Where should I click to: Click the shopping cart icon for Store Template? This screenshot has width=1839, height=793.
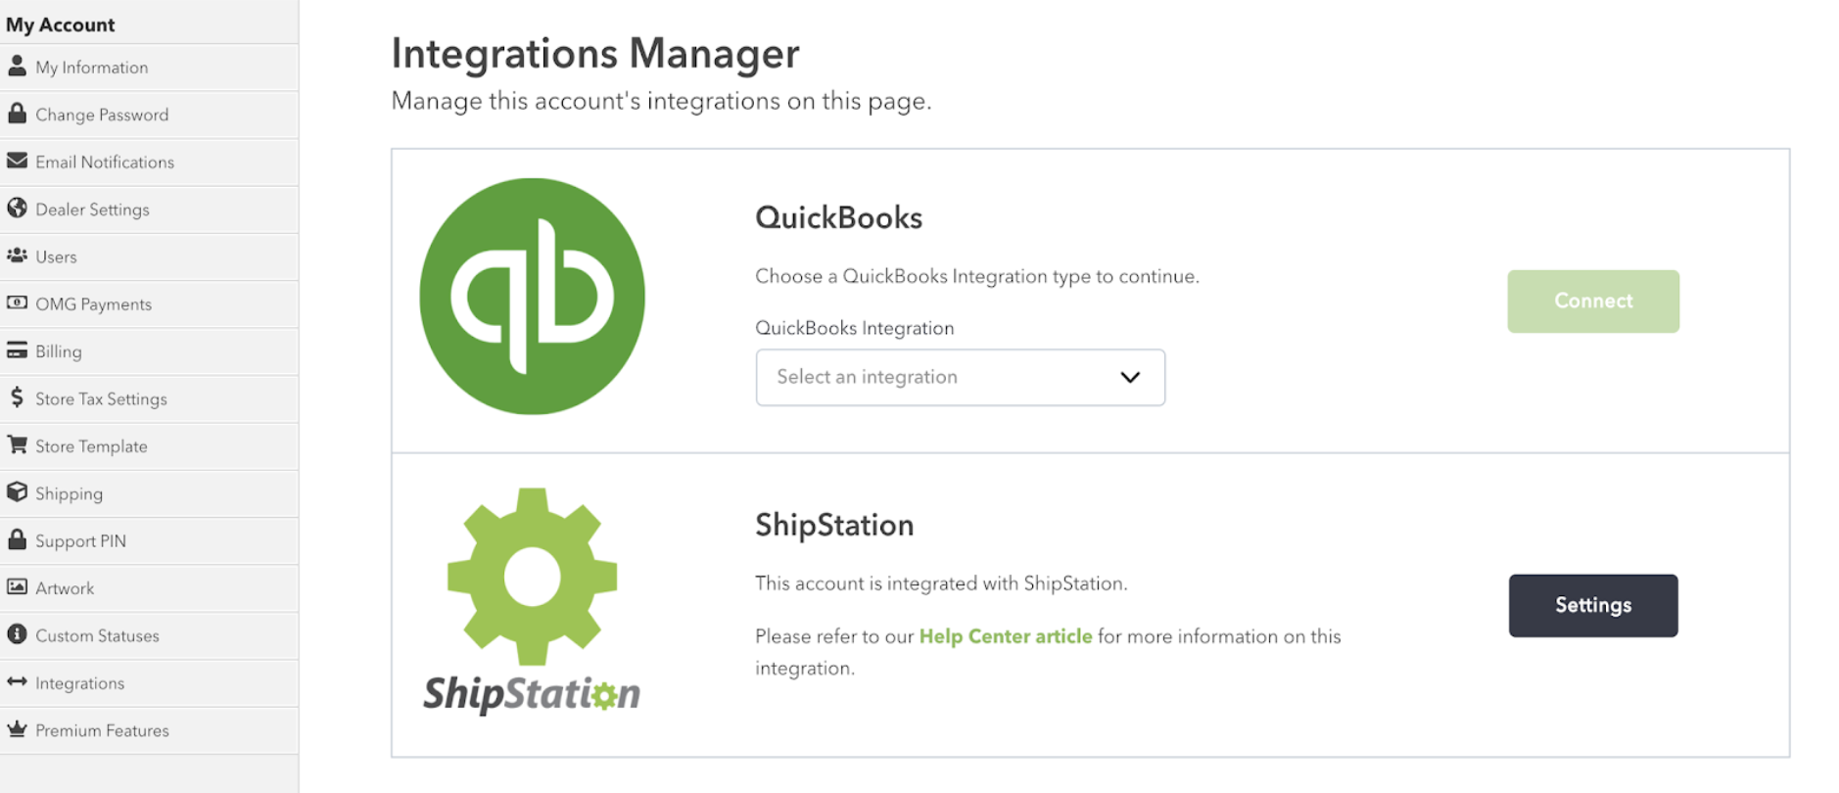[x=17, y=444]
